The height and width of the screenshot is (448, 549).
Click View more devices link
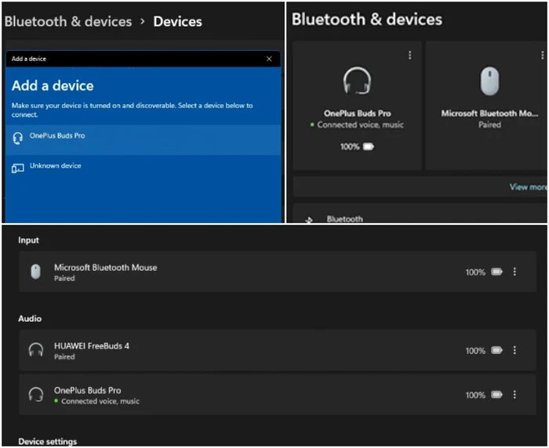(x=528, y=187)
